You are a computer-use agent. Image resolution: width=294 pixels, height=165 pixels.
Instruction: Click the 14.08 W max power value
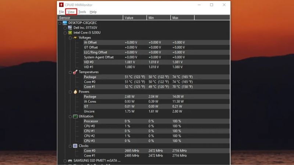coord(178,96)
